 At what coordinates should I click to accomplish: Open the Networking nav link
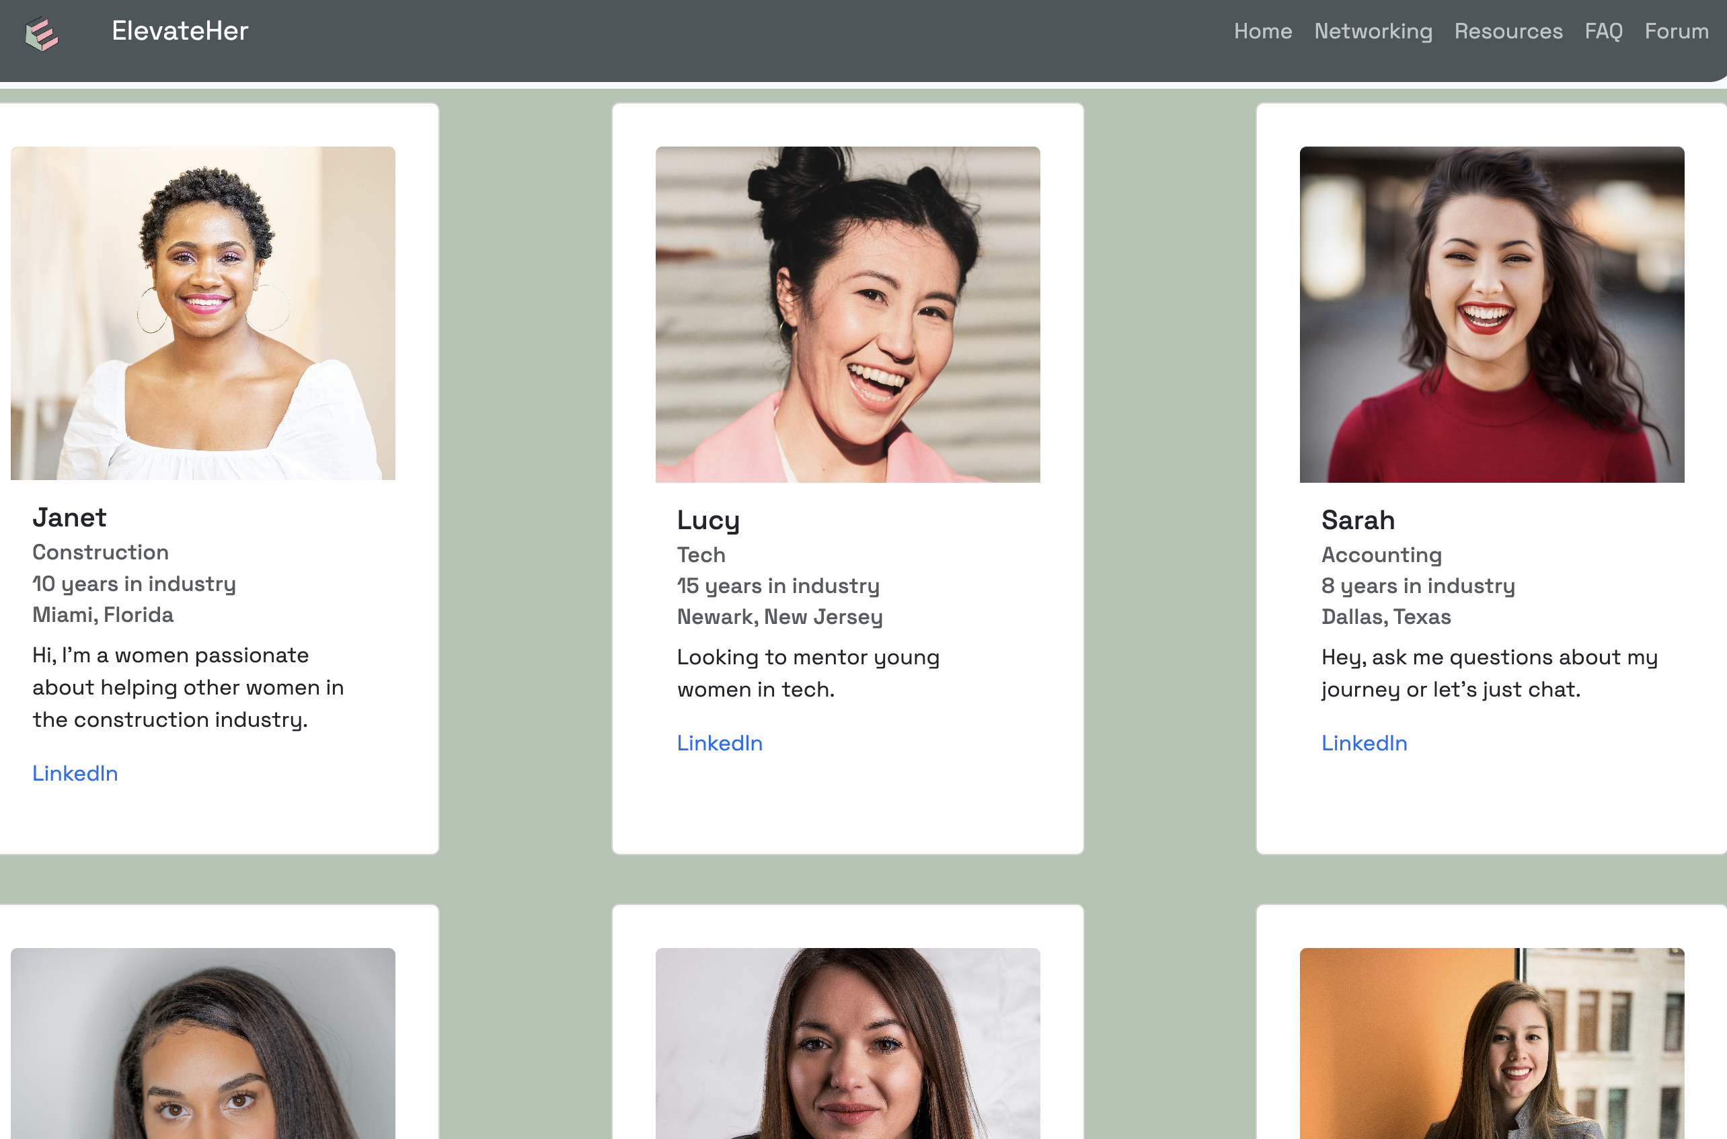click(x=1373, y=31)
